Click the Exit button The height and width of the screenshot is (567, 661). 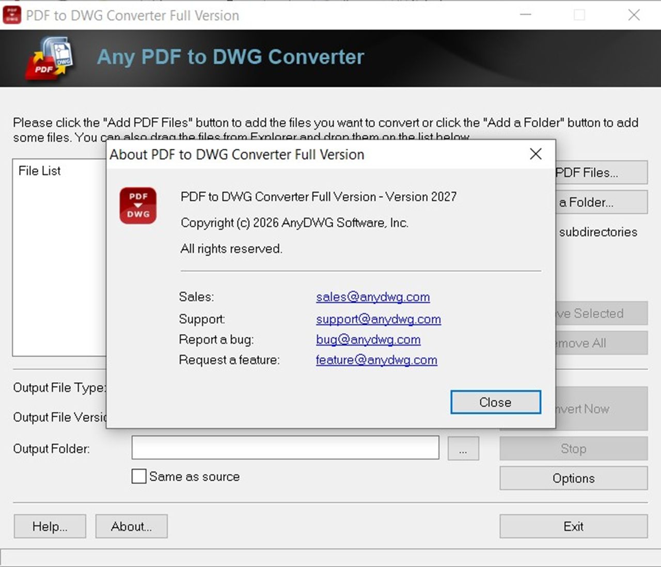pos(574,526)
